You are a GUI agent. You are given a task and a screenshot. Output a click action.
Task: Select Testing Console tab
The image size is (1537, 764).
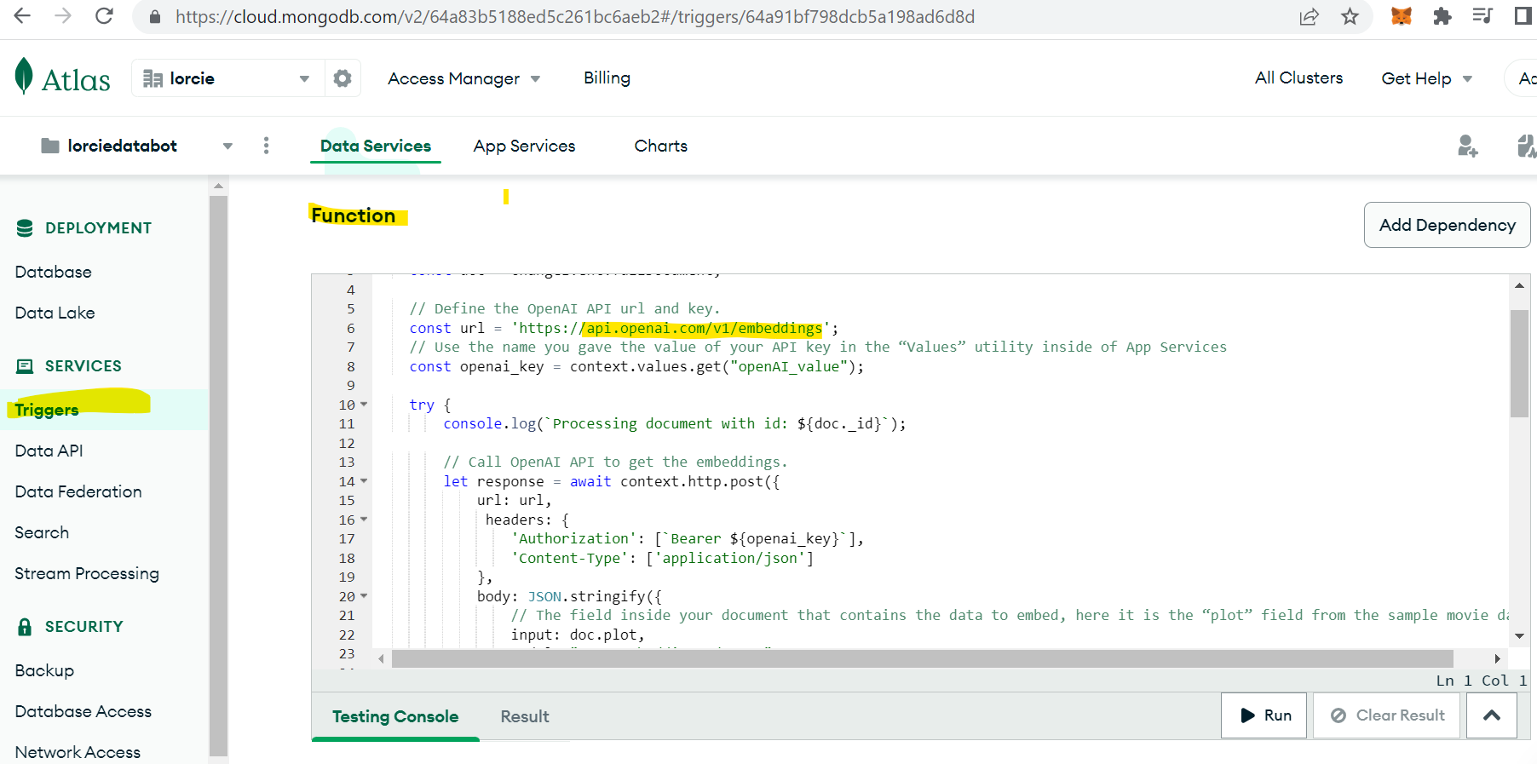(x=395, y=716)
